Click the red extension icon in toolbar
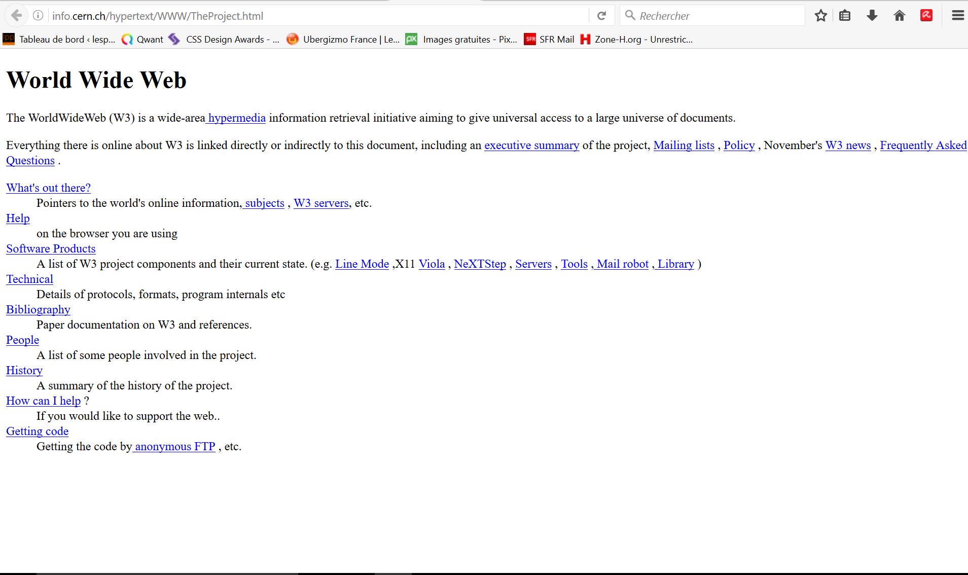This screenshot has height=575, width=968. 926,16
